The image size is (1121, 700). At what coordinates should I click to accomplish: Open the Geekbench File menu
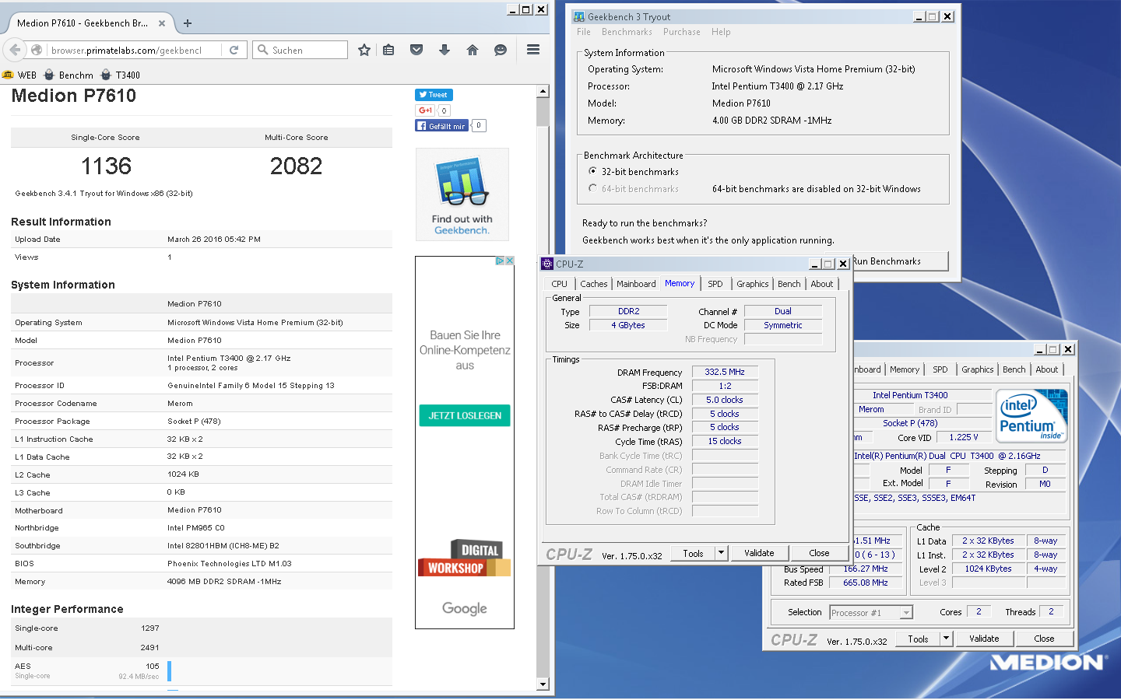(x=584, y=32)
